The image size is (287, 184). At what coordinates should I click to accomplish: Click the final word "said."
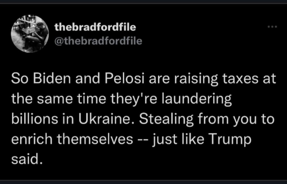(x=27, y=159)
